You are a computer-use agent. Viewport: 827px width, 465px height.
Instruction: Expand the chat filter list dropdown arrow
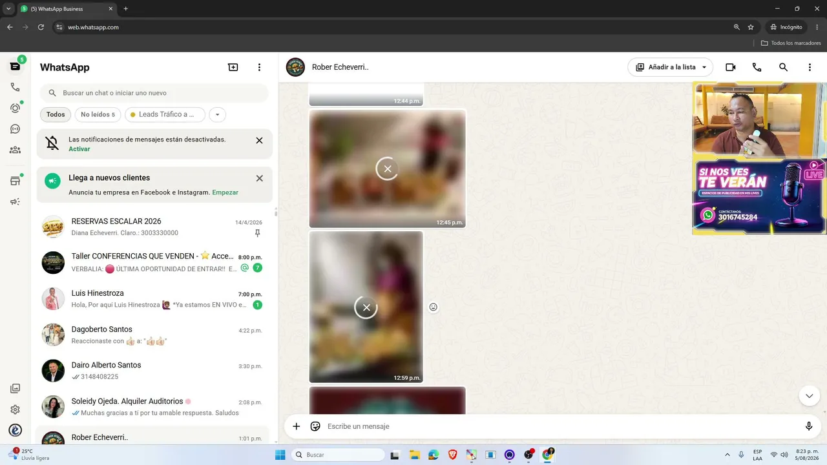(x=217, y=114)
